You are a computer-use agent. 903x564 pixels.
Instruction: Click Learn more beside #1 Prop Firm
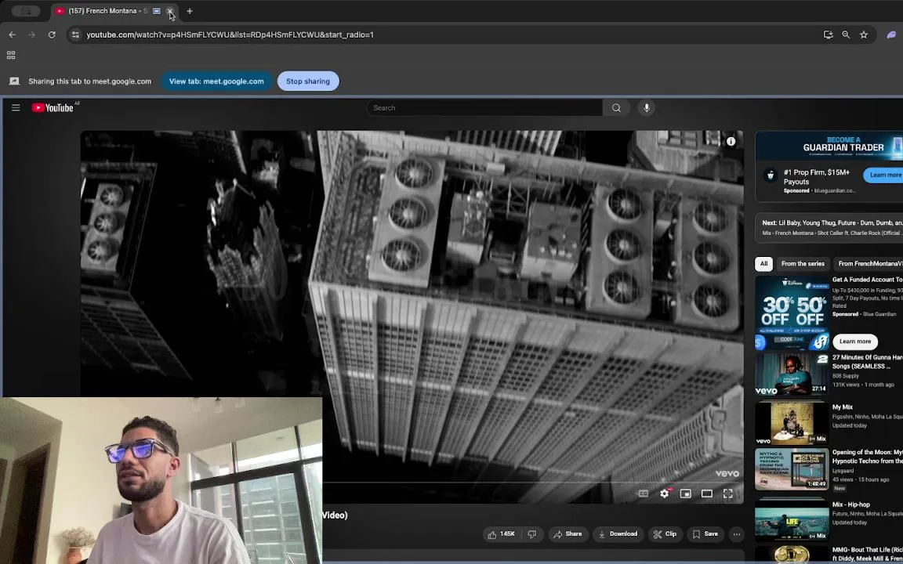pyautogui.click(x=883, y=175)
